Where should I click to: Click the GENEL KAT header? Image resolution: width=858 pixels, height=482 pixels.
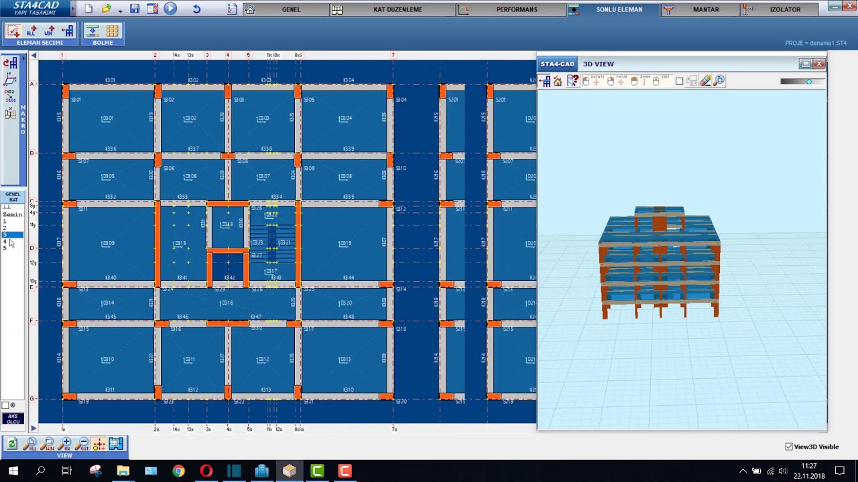click(13, 196)
